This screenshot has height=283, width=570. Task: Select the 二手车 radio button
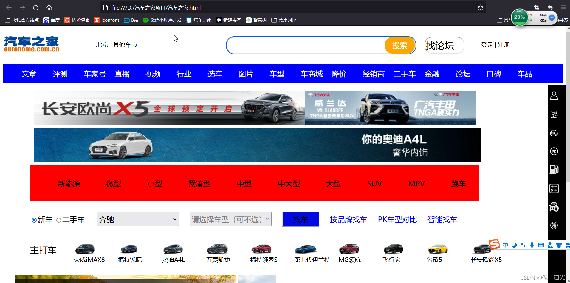point(59,220)
